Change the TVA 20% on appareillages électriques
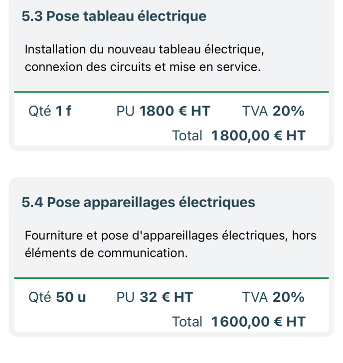Image resolution: width=343 pixels, height=363 pixels. tap(288, 297)
